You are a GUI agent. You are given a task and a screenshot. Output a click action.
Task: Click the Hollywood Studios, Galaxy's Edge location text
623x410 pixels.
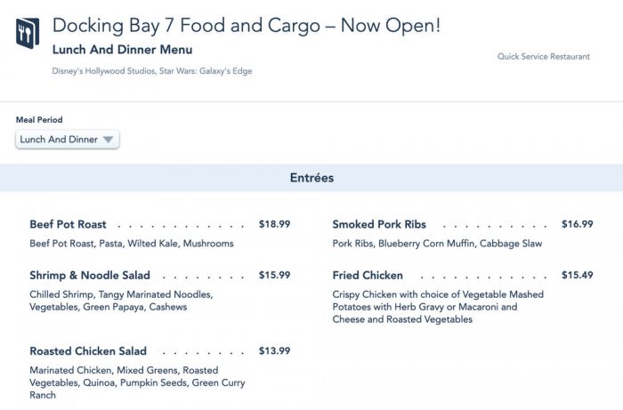tap(152, 71)
